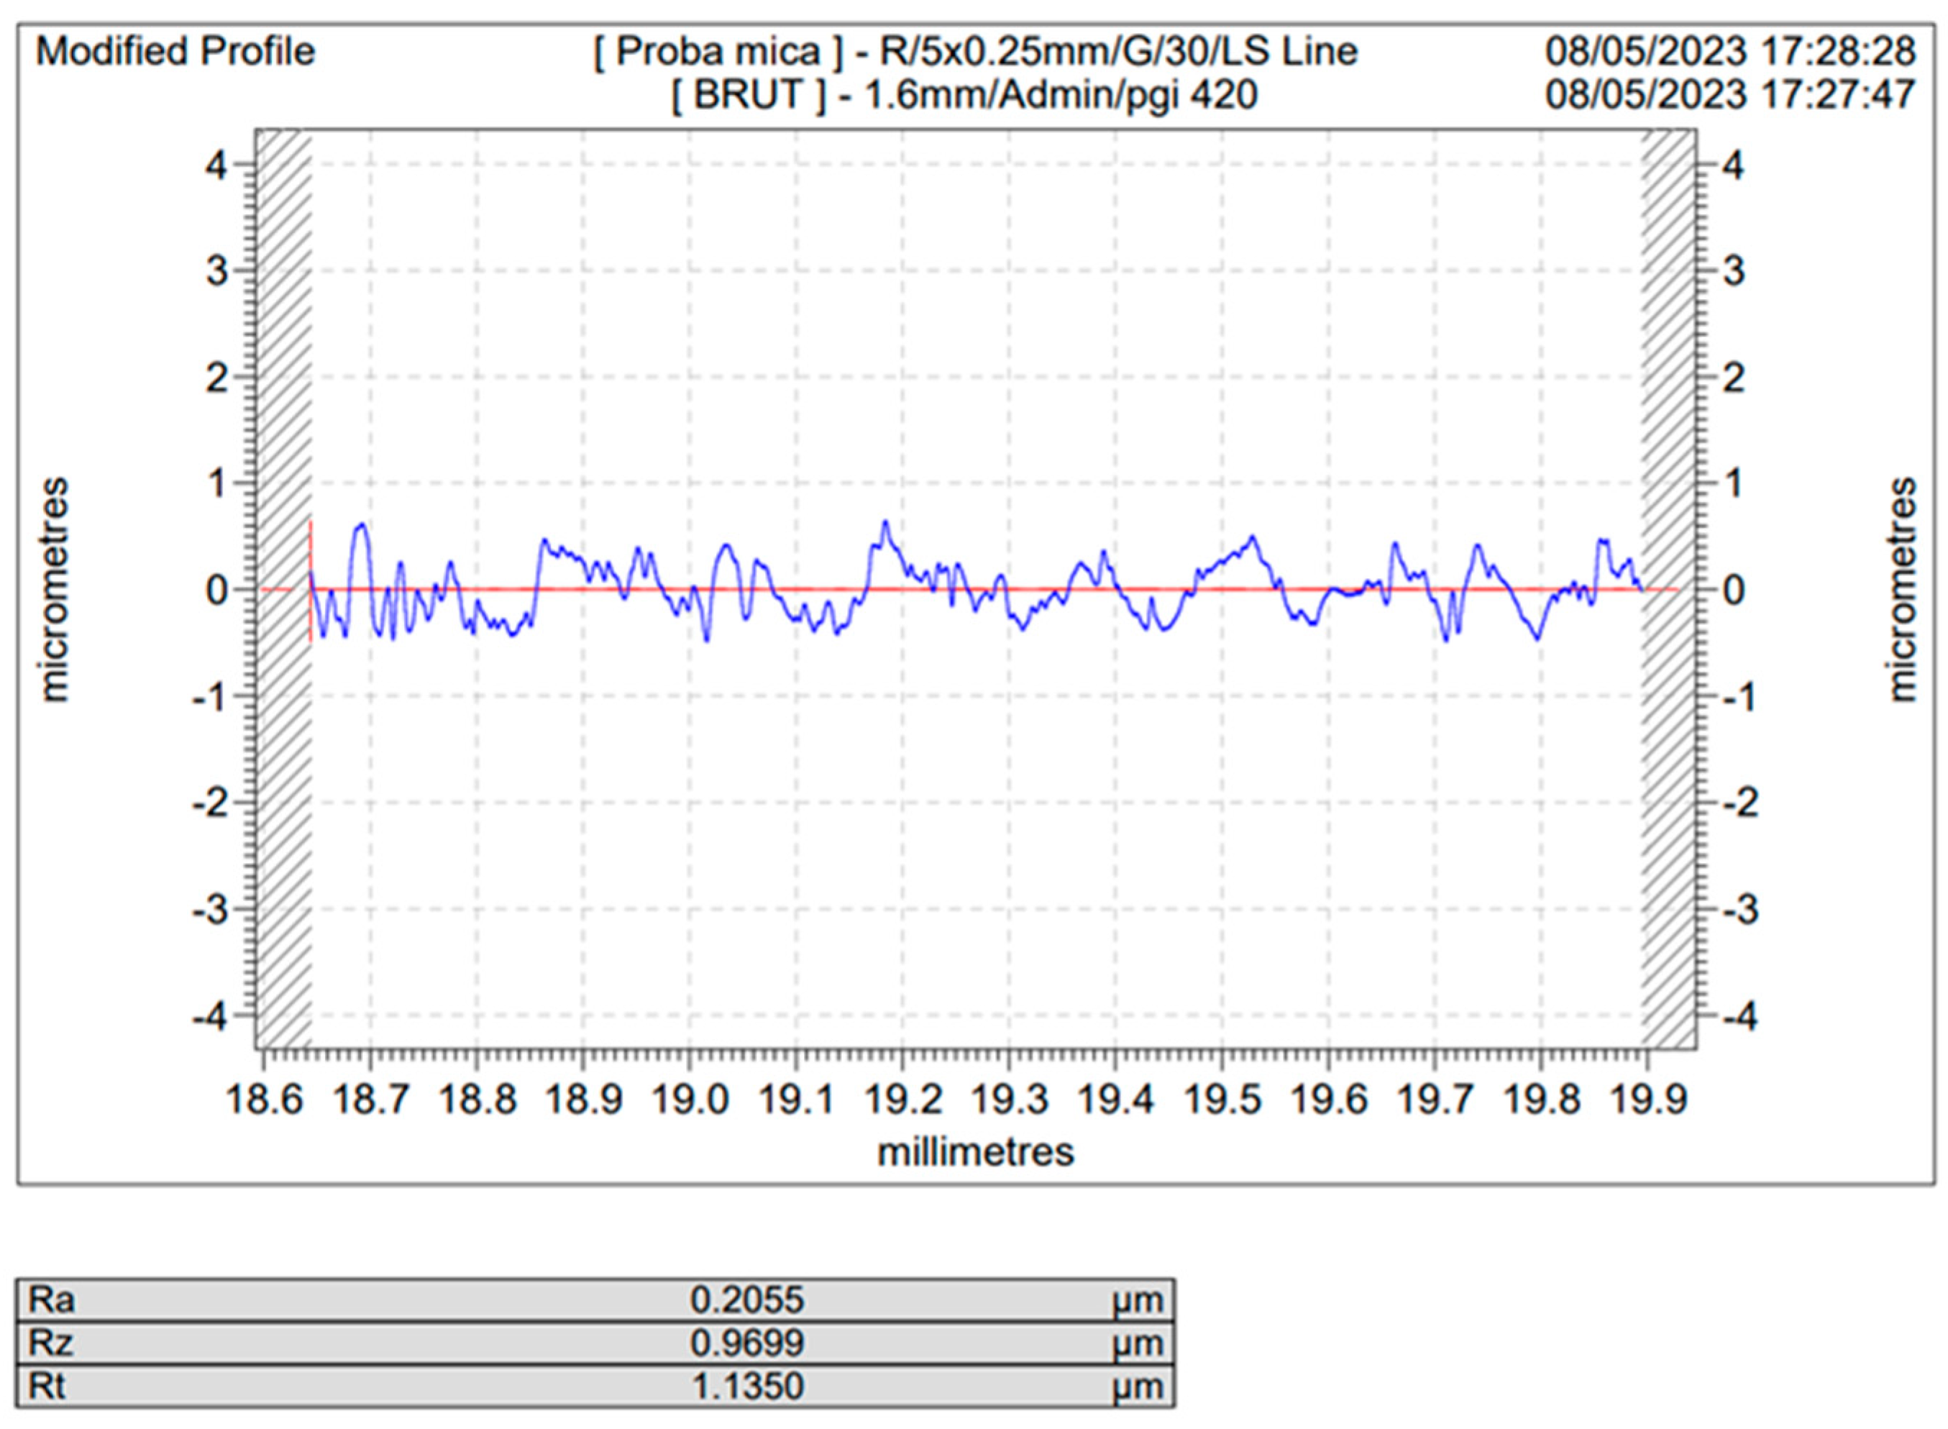The width and height of the screenshot is (1948, 1429).
Task: Click the blue profile peak near 19.2 mm
Action: pyautogui.click(x=885, y=522)
